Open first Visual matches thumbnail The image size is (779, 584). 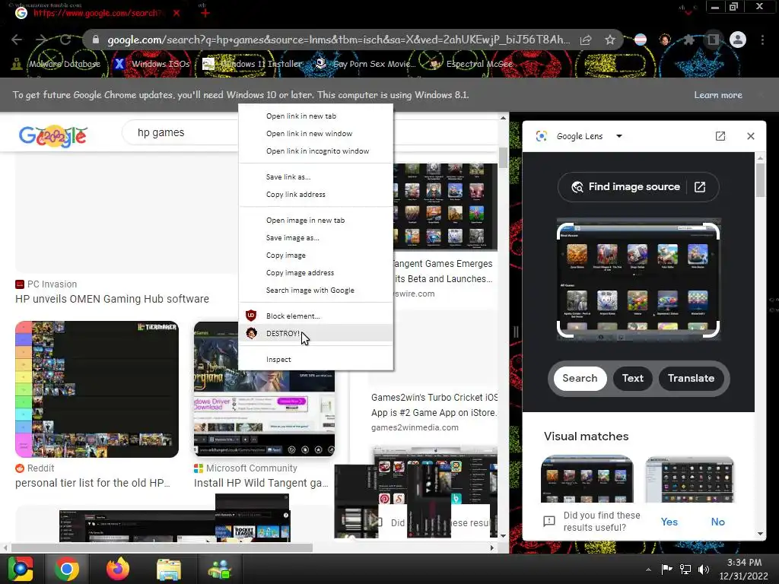tap(587, 479)
